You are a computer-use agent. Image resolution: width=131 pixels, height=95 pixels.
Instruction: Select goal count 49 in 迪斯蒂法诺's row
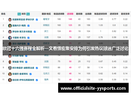(x=70, y=67)
